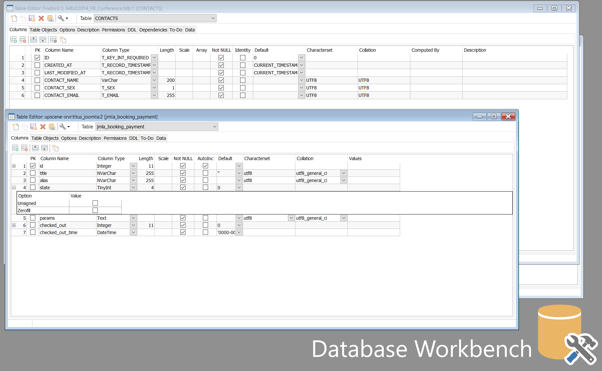Enable the Unsigned option checkbox
The width and height of the screenshot is (602, 371).
pyautogui.click(x=95, y=203)
